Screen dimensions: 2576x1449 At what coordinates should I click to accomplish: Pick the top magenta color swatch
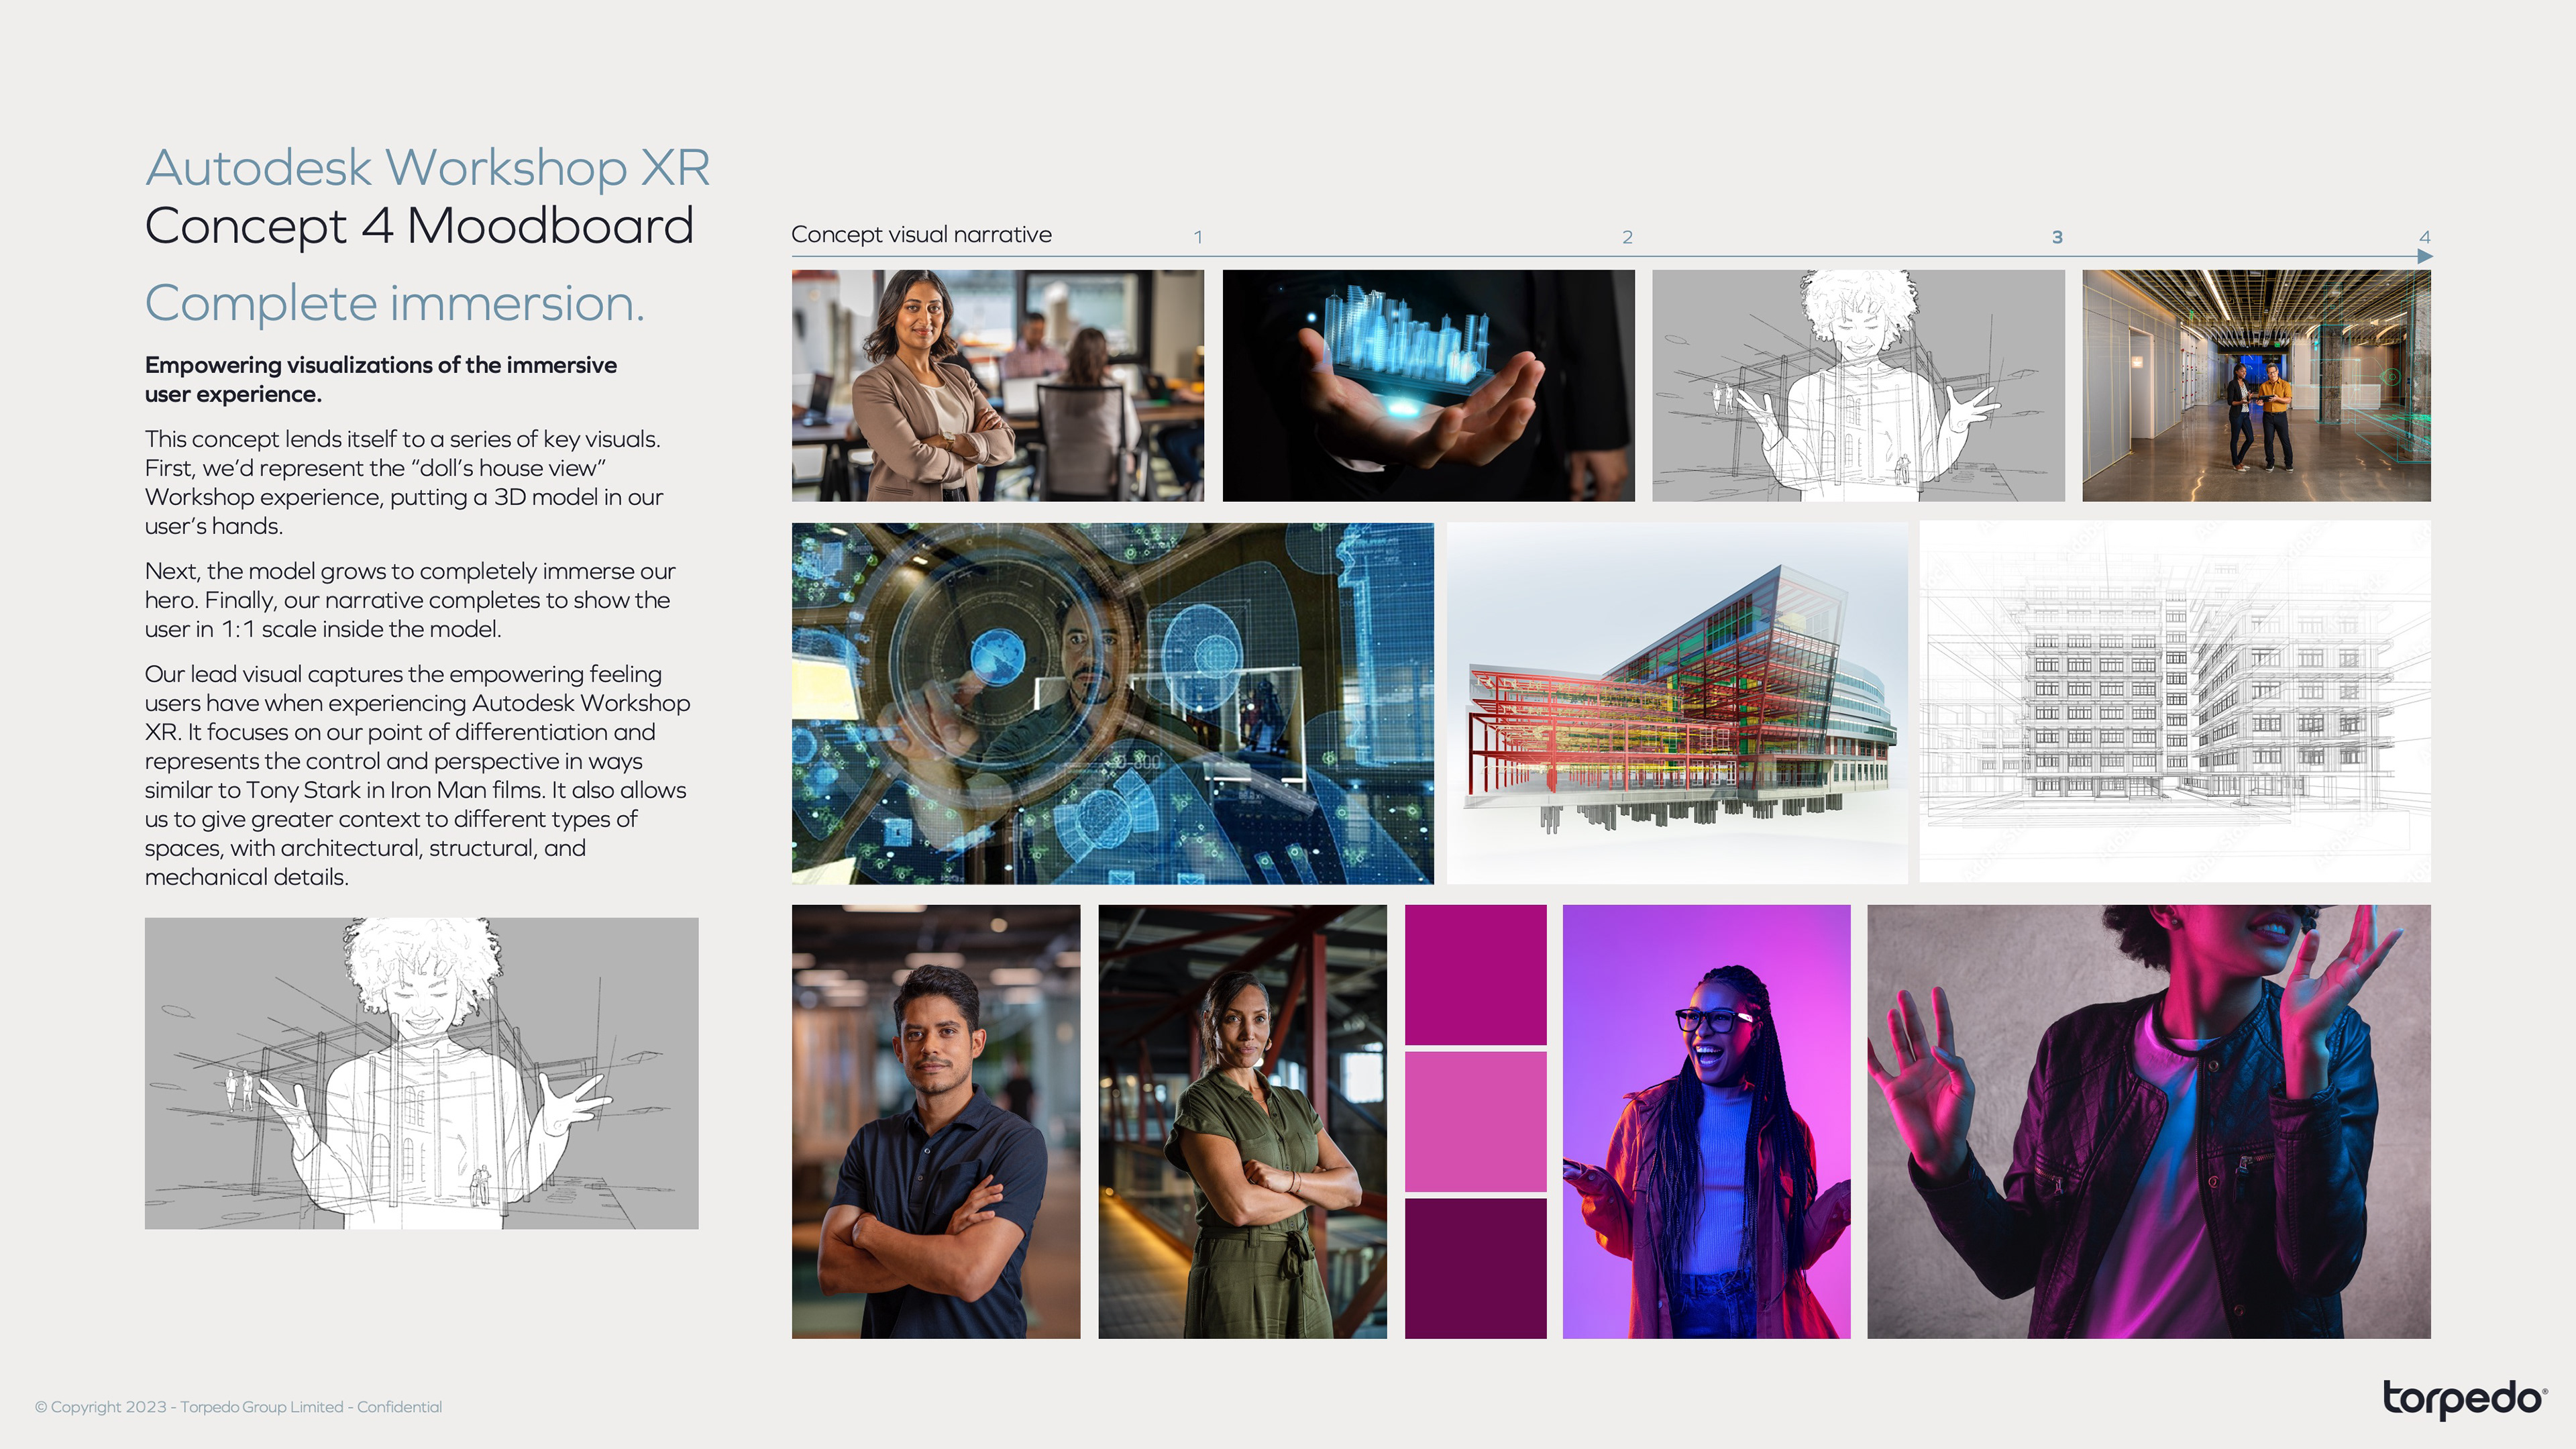(x=1475, y=974)
